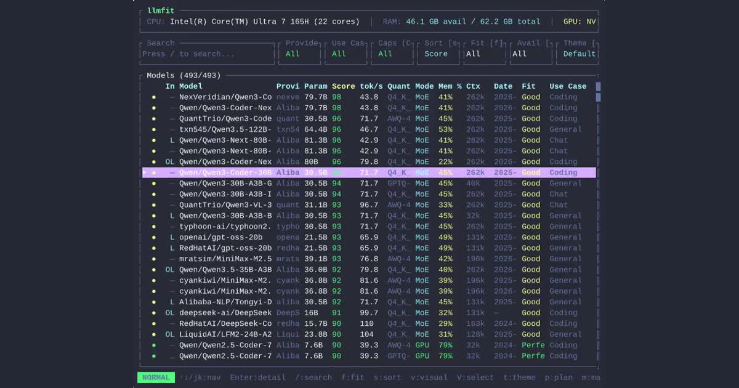Click the status dot on the deepseek-ai/DeepSeek row
This screenshot has width=739, height=388.
154,313
